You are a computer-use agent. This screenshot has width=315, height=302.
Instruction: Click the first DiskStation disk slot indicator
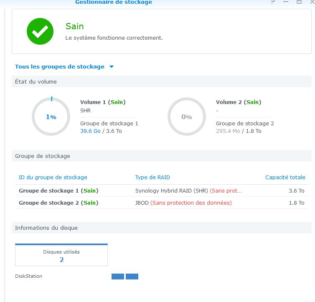coord(118,277)
